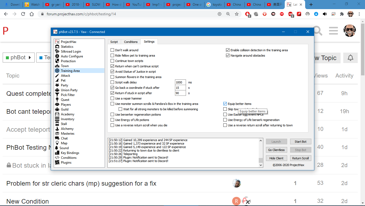Select the Sound bell icon

[57, 148]
